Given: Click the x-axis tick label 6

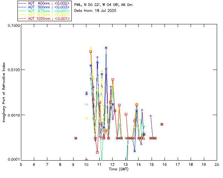Looking at the screenshot, I should (x=34, y=164).
